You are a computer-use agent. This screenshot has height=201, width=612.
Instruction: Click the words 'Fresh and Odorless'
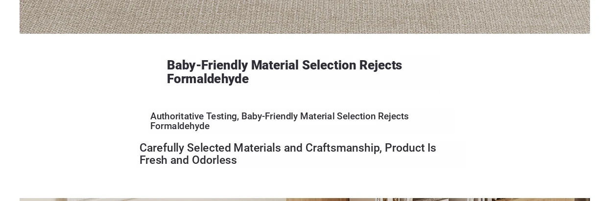coord(188,160)
